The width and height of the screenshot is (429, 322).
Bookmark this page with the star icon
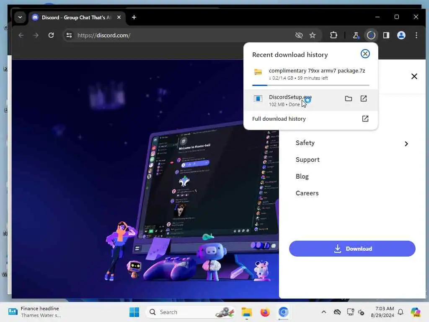click(x=313, y=35)
